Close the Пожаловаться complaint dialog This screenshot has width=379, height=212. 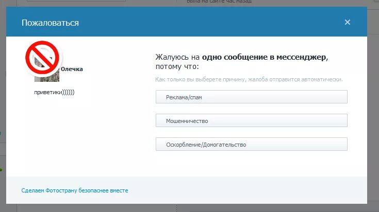click(x=348, y=22)
